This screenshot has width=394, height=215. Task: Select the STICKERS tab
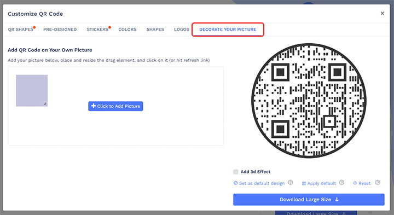[97, 30]
